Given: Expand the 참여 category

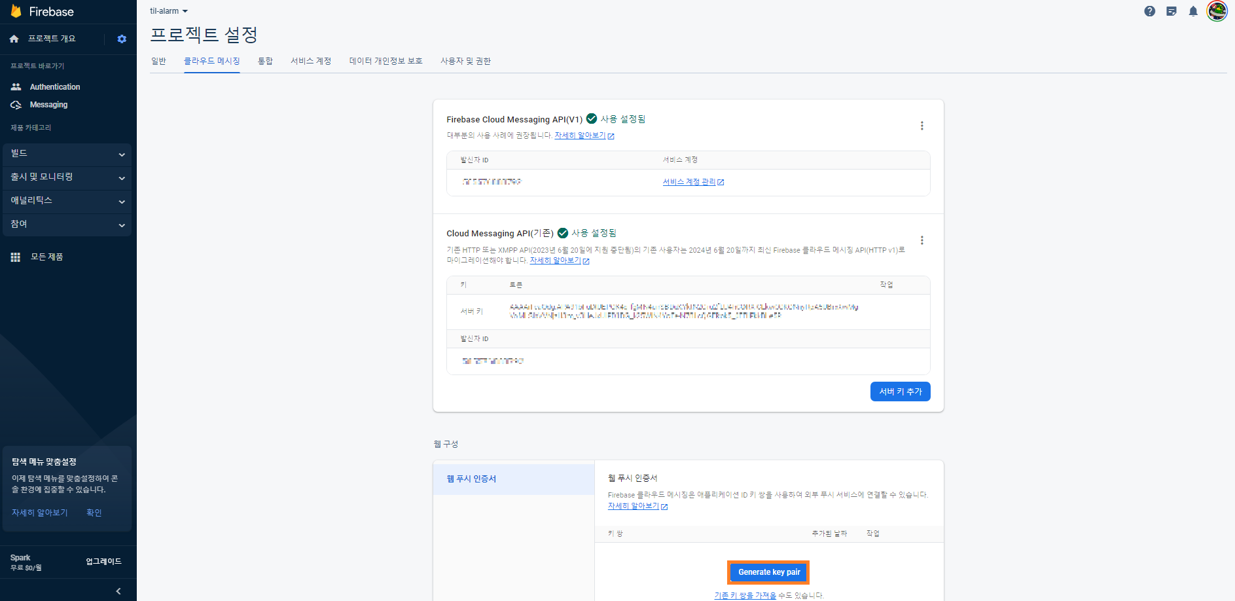Looking at the screenshot, I should (67, 225).
